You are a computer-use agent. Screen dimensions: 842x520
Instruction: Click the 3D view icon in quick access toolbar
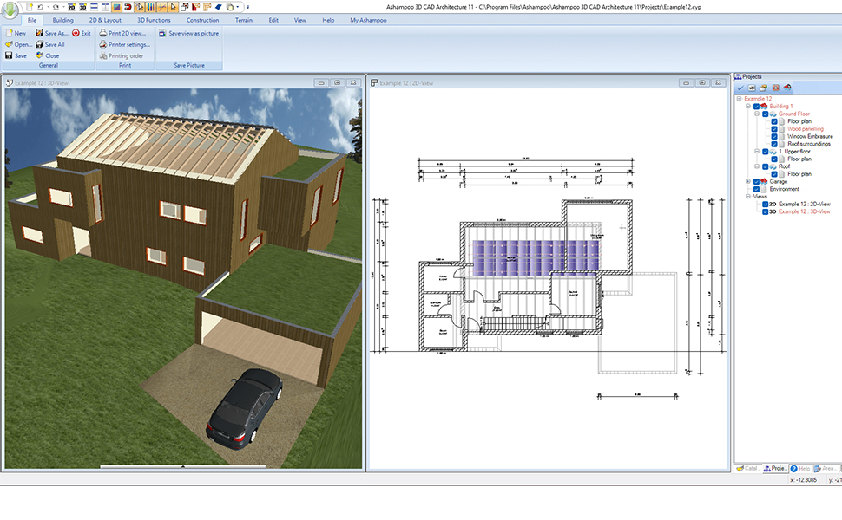tap(82, 7)
